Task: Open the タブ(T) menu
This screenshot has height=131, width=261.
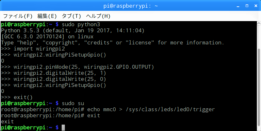Action: pos(72,16)
